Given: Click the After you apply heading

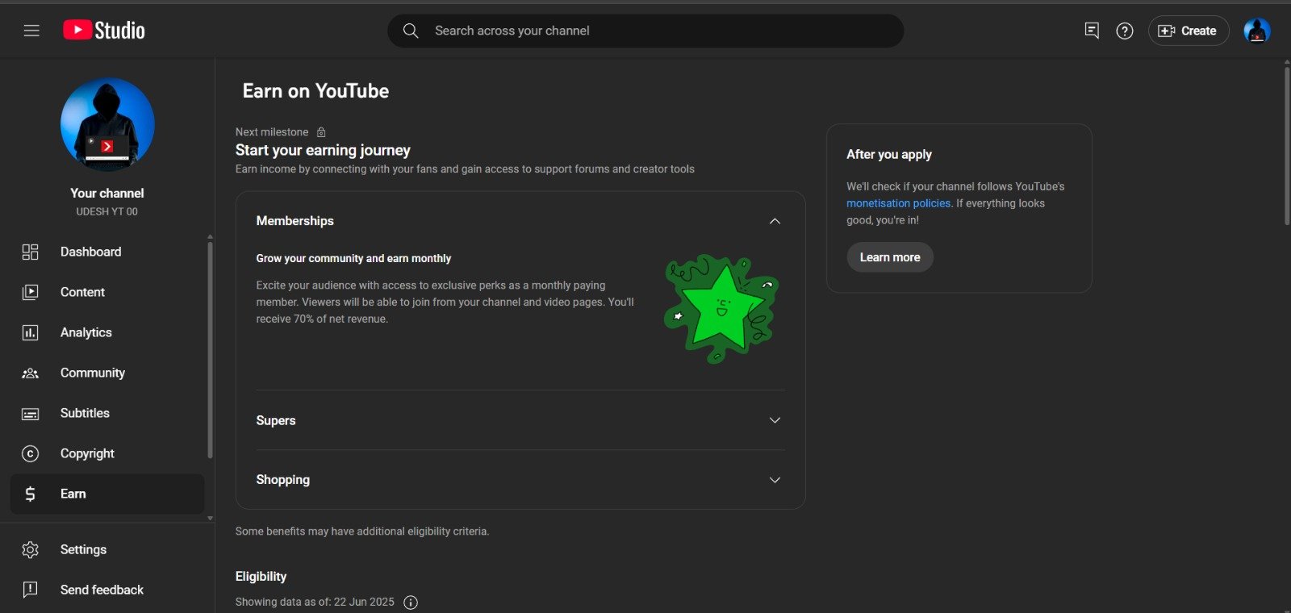Looking at the screenshot, I should [x=888, y=154].
